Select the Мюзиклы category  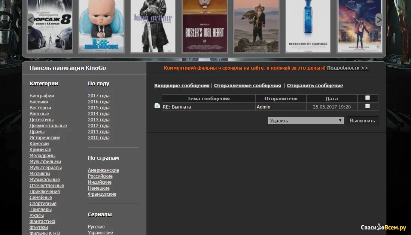[x=40, y=173]
